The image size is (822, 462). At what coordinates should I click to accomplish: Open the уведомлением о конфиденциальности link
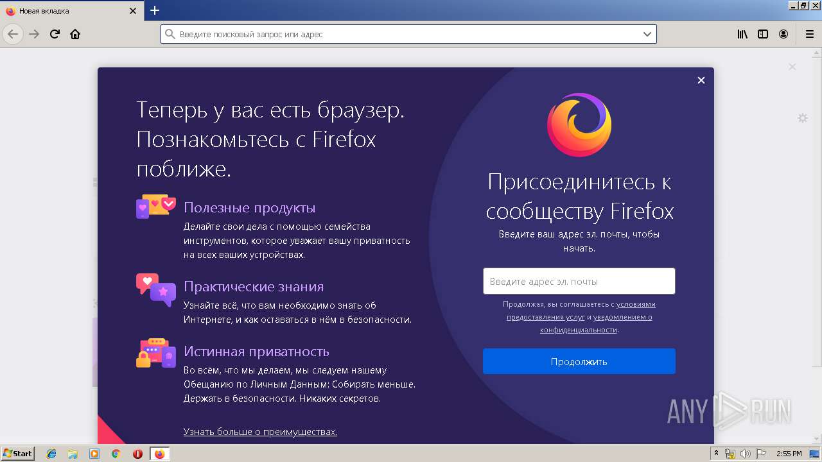pos(596,323)
